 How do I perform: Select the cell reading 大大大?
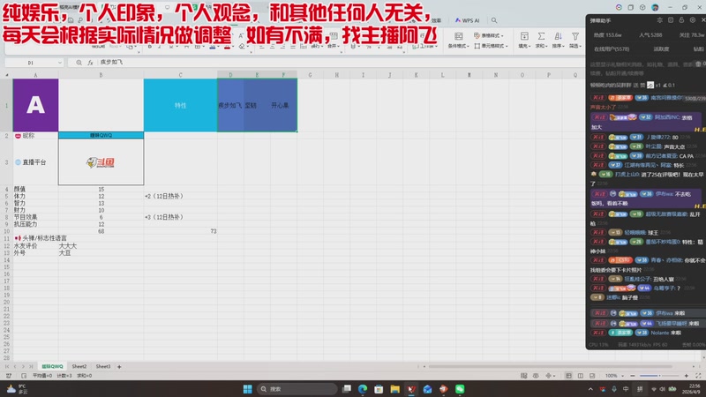(x=101, y=246)
